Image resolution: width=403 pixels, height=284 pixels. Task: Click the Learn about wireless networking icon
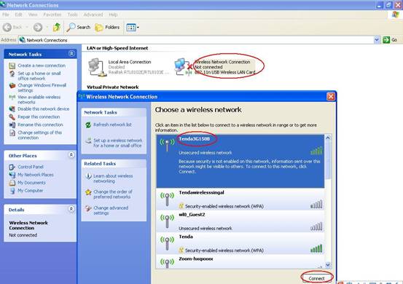pos(88,176)
